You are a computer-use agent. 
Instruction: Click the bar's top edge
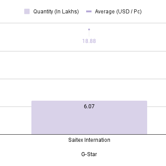[89, 101]
